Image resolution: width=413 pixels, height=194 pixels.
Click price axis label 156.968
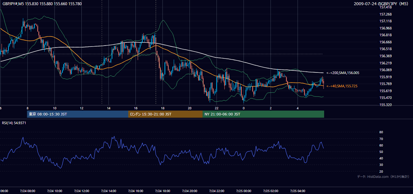point(385,28)
